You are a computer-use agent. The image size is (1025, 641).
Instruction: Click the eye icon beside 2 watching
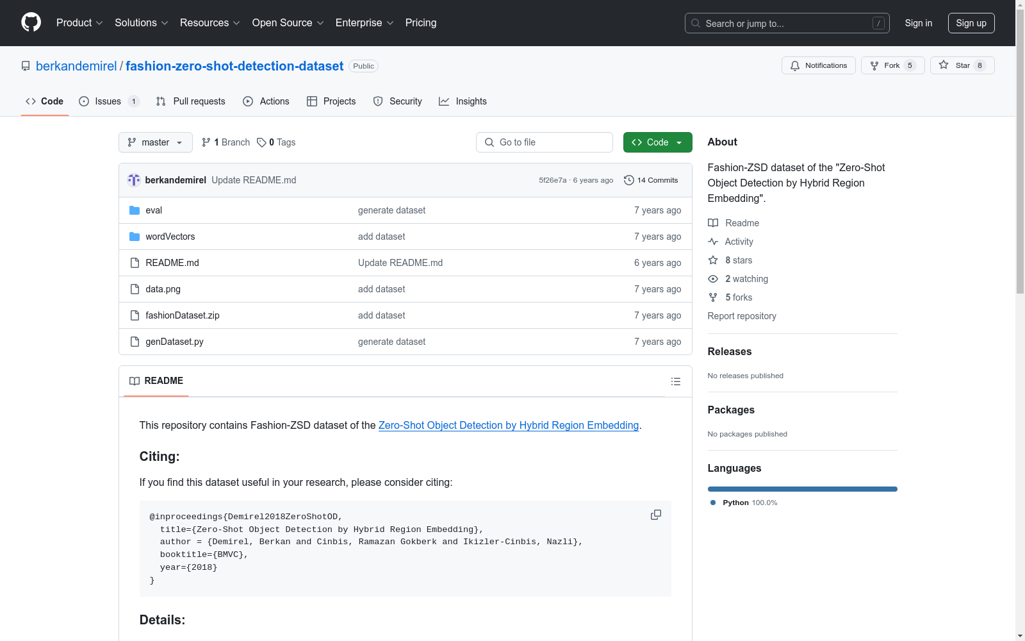[713, 279]
